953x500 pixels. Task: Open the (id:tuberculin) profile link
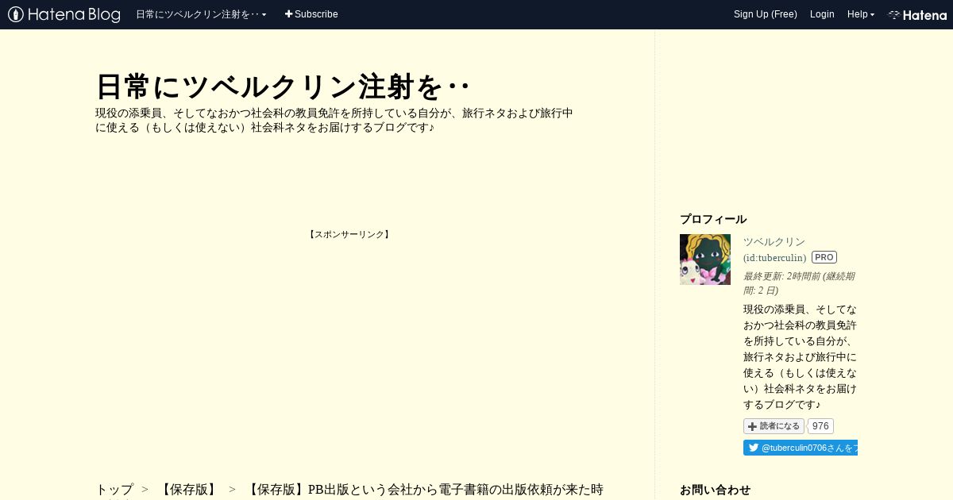pyautogui.click(x=775, y=258)
